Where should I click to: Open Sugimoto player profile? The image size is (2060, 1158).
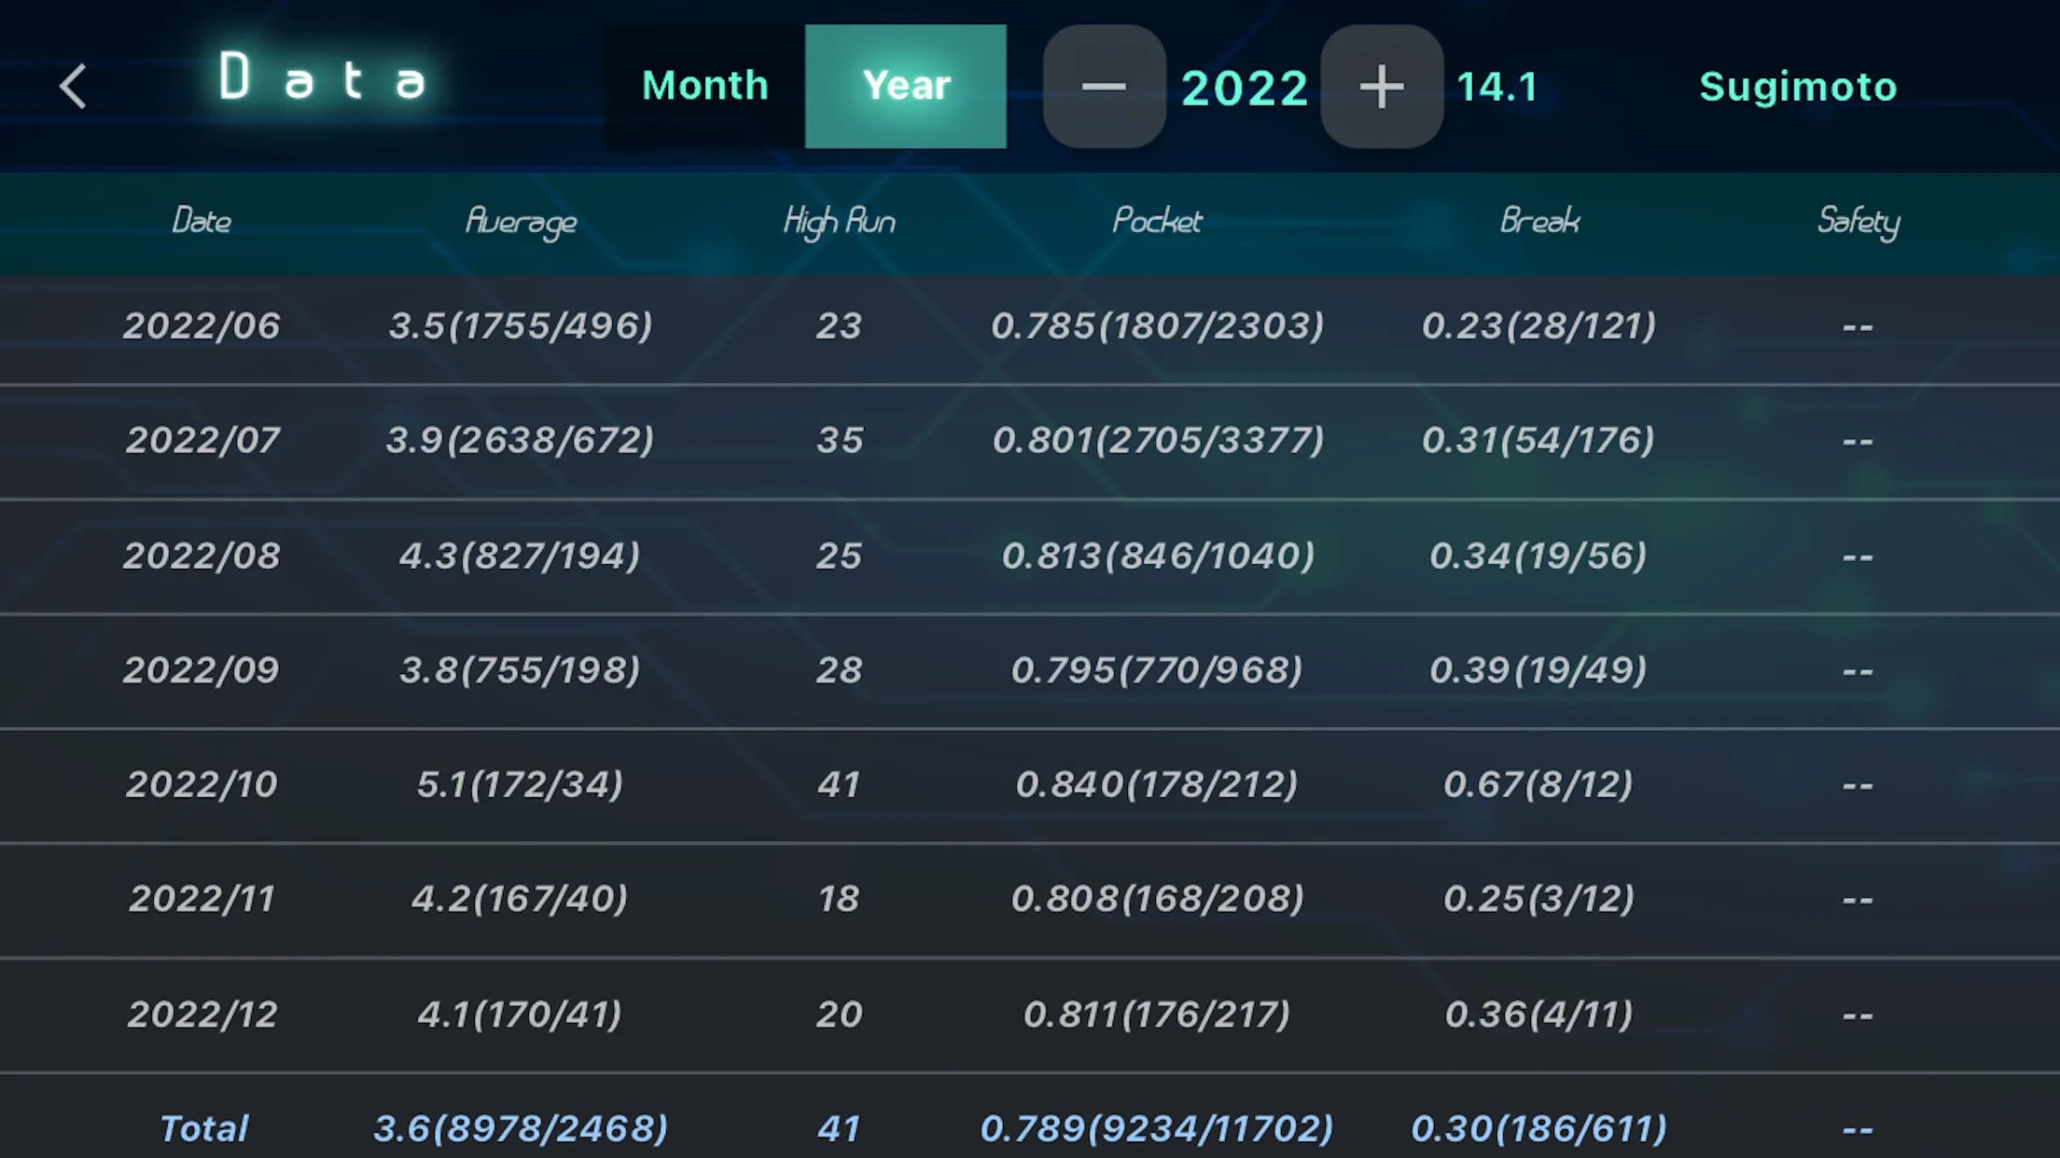coord(1798,85)
